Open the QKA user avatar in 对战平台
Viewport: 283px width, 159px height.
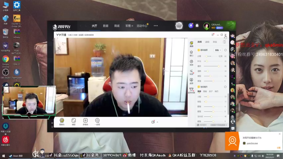pos(207,26)
